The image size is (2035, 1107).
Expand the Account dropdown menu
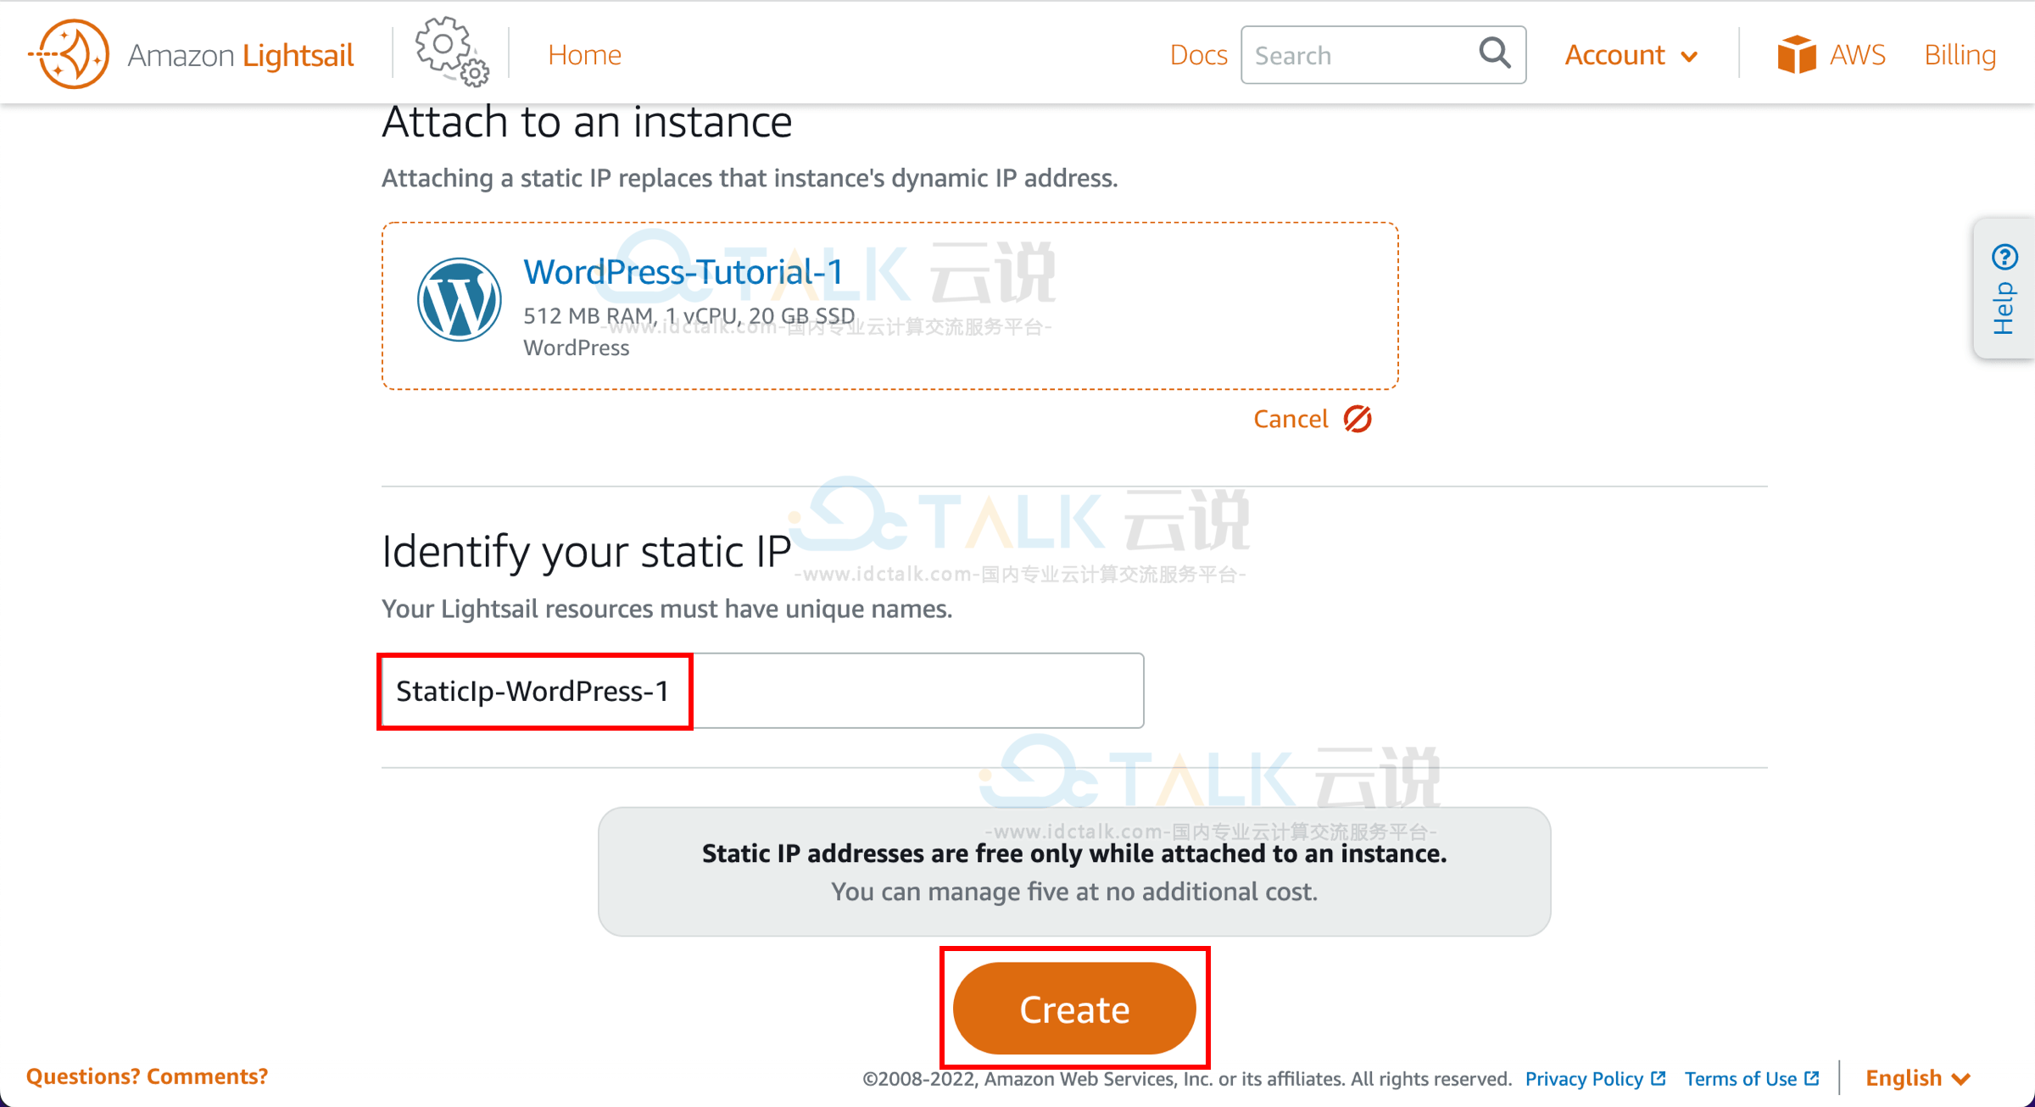click(x=1631, y=54)
